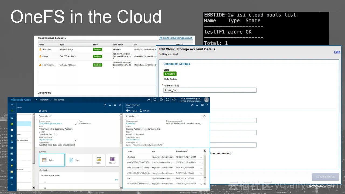
Task: Open the Azure hamburger menu icon
Action: click(x=12, y=105)
